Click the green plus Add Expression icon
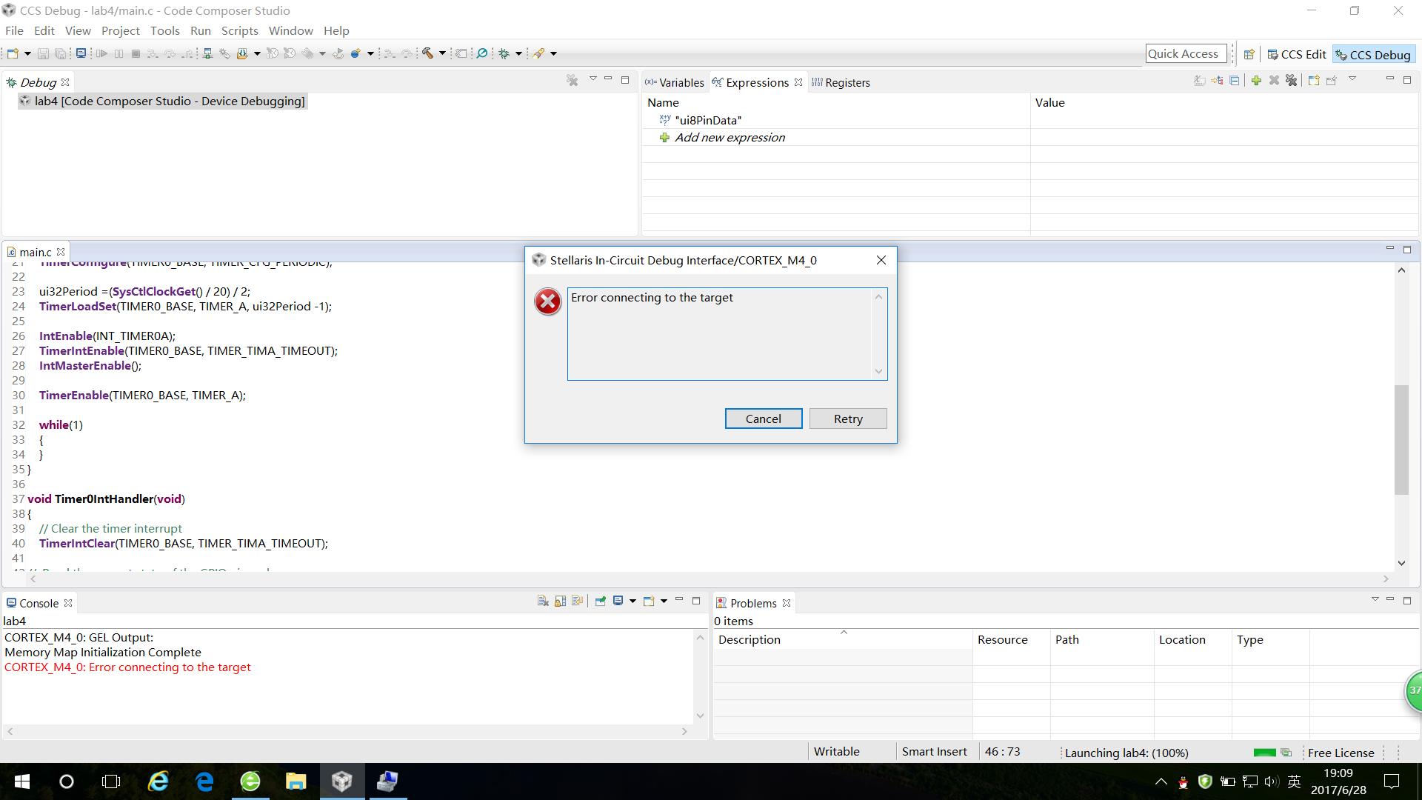1422x800 pixels. pyautogui.click(x=1256, y=81)
